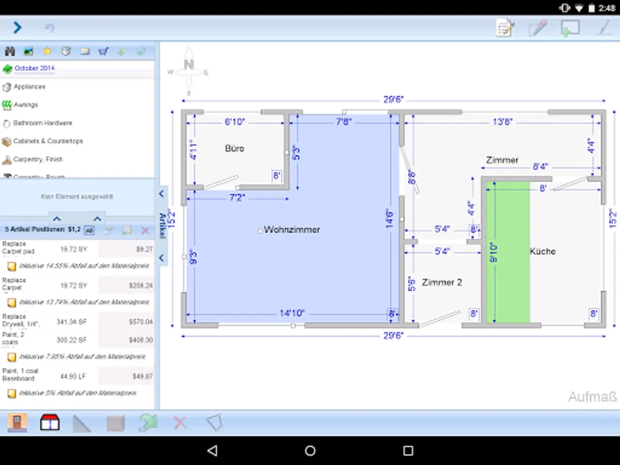Click the staircase tool icon

point(82,423)
